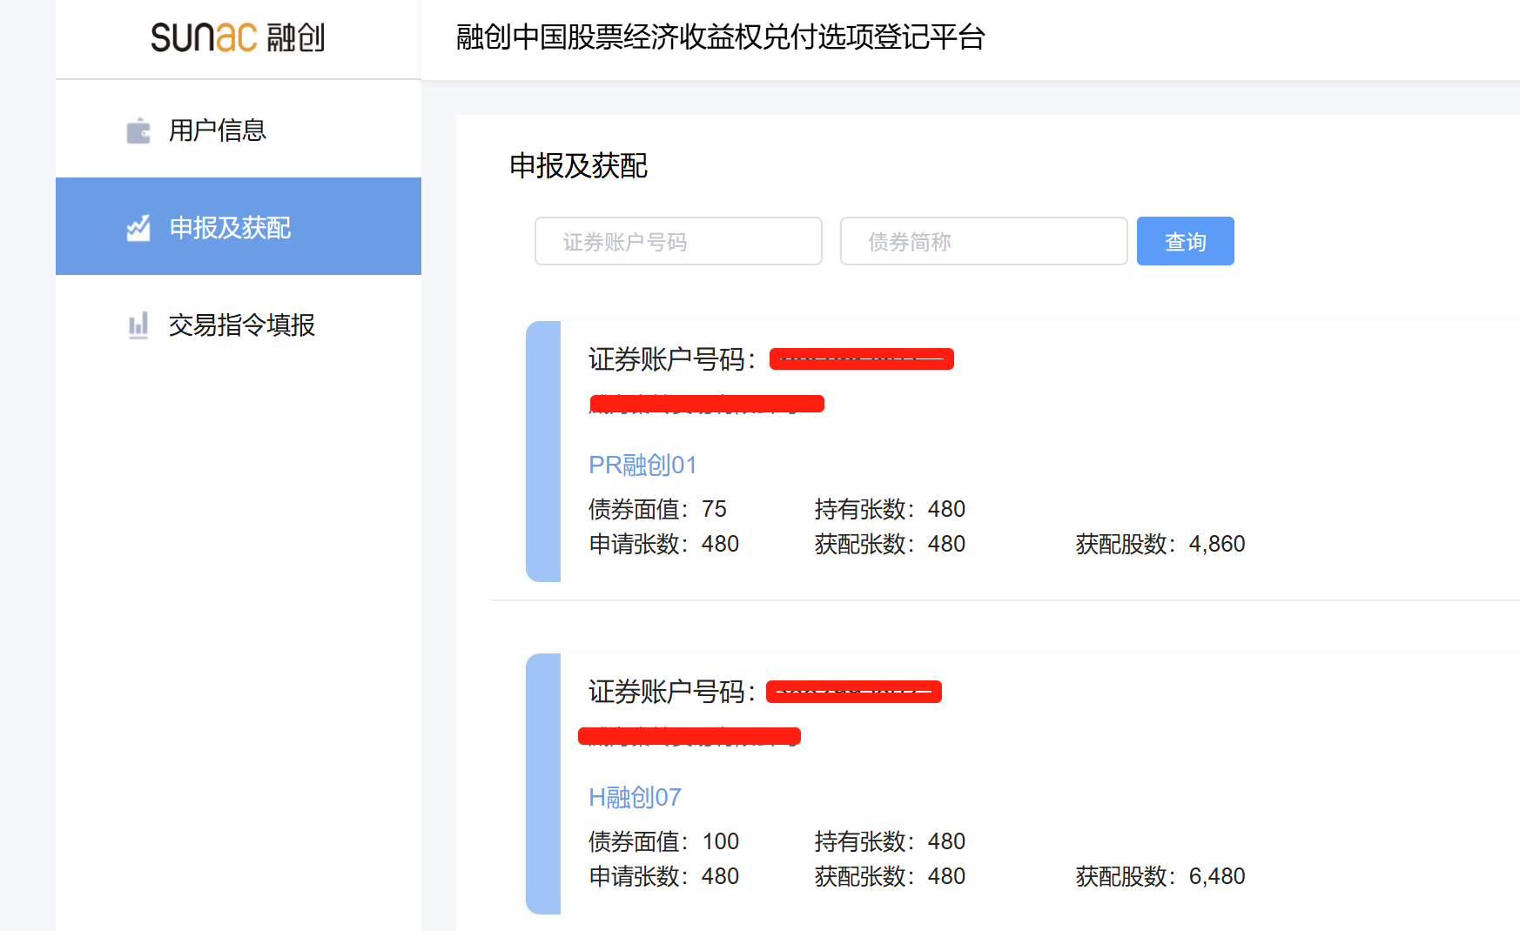Click the 查询 button
This screenshot has height=931, width=1520.
click(x=1185, y=241)
